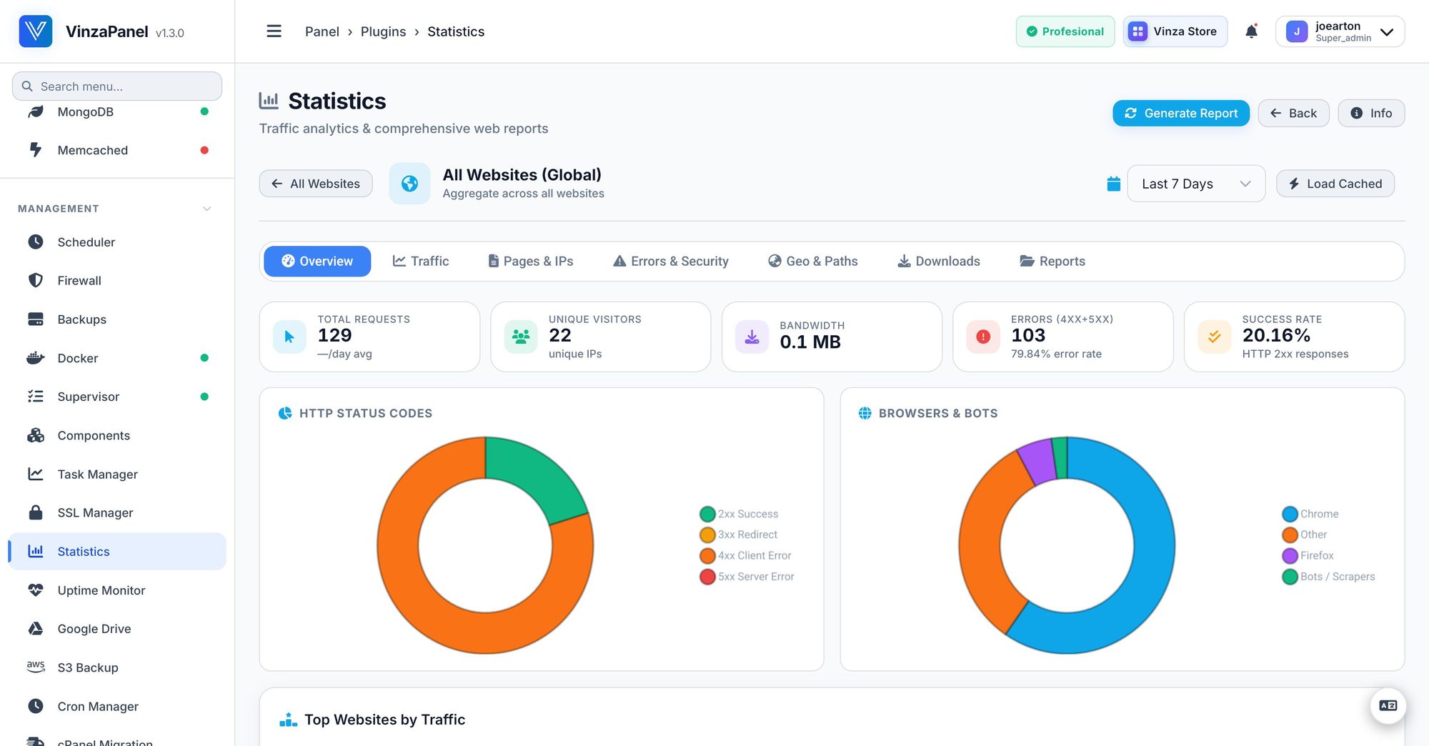Image resolution: width=1429 pixels, height=746 pixels.
Task: Click the pie icon beside HTTP Status Codes
Action: pos(285,413)
